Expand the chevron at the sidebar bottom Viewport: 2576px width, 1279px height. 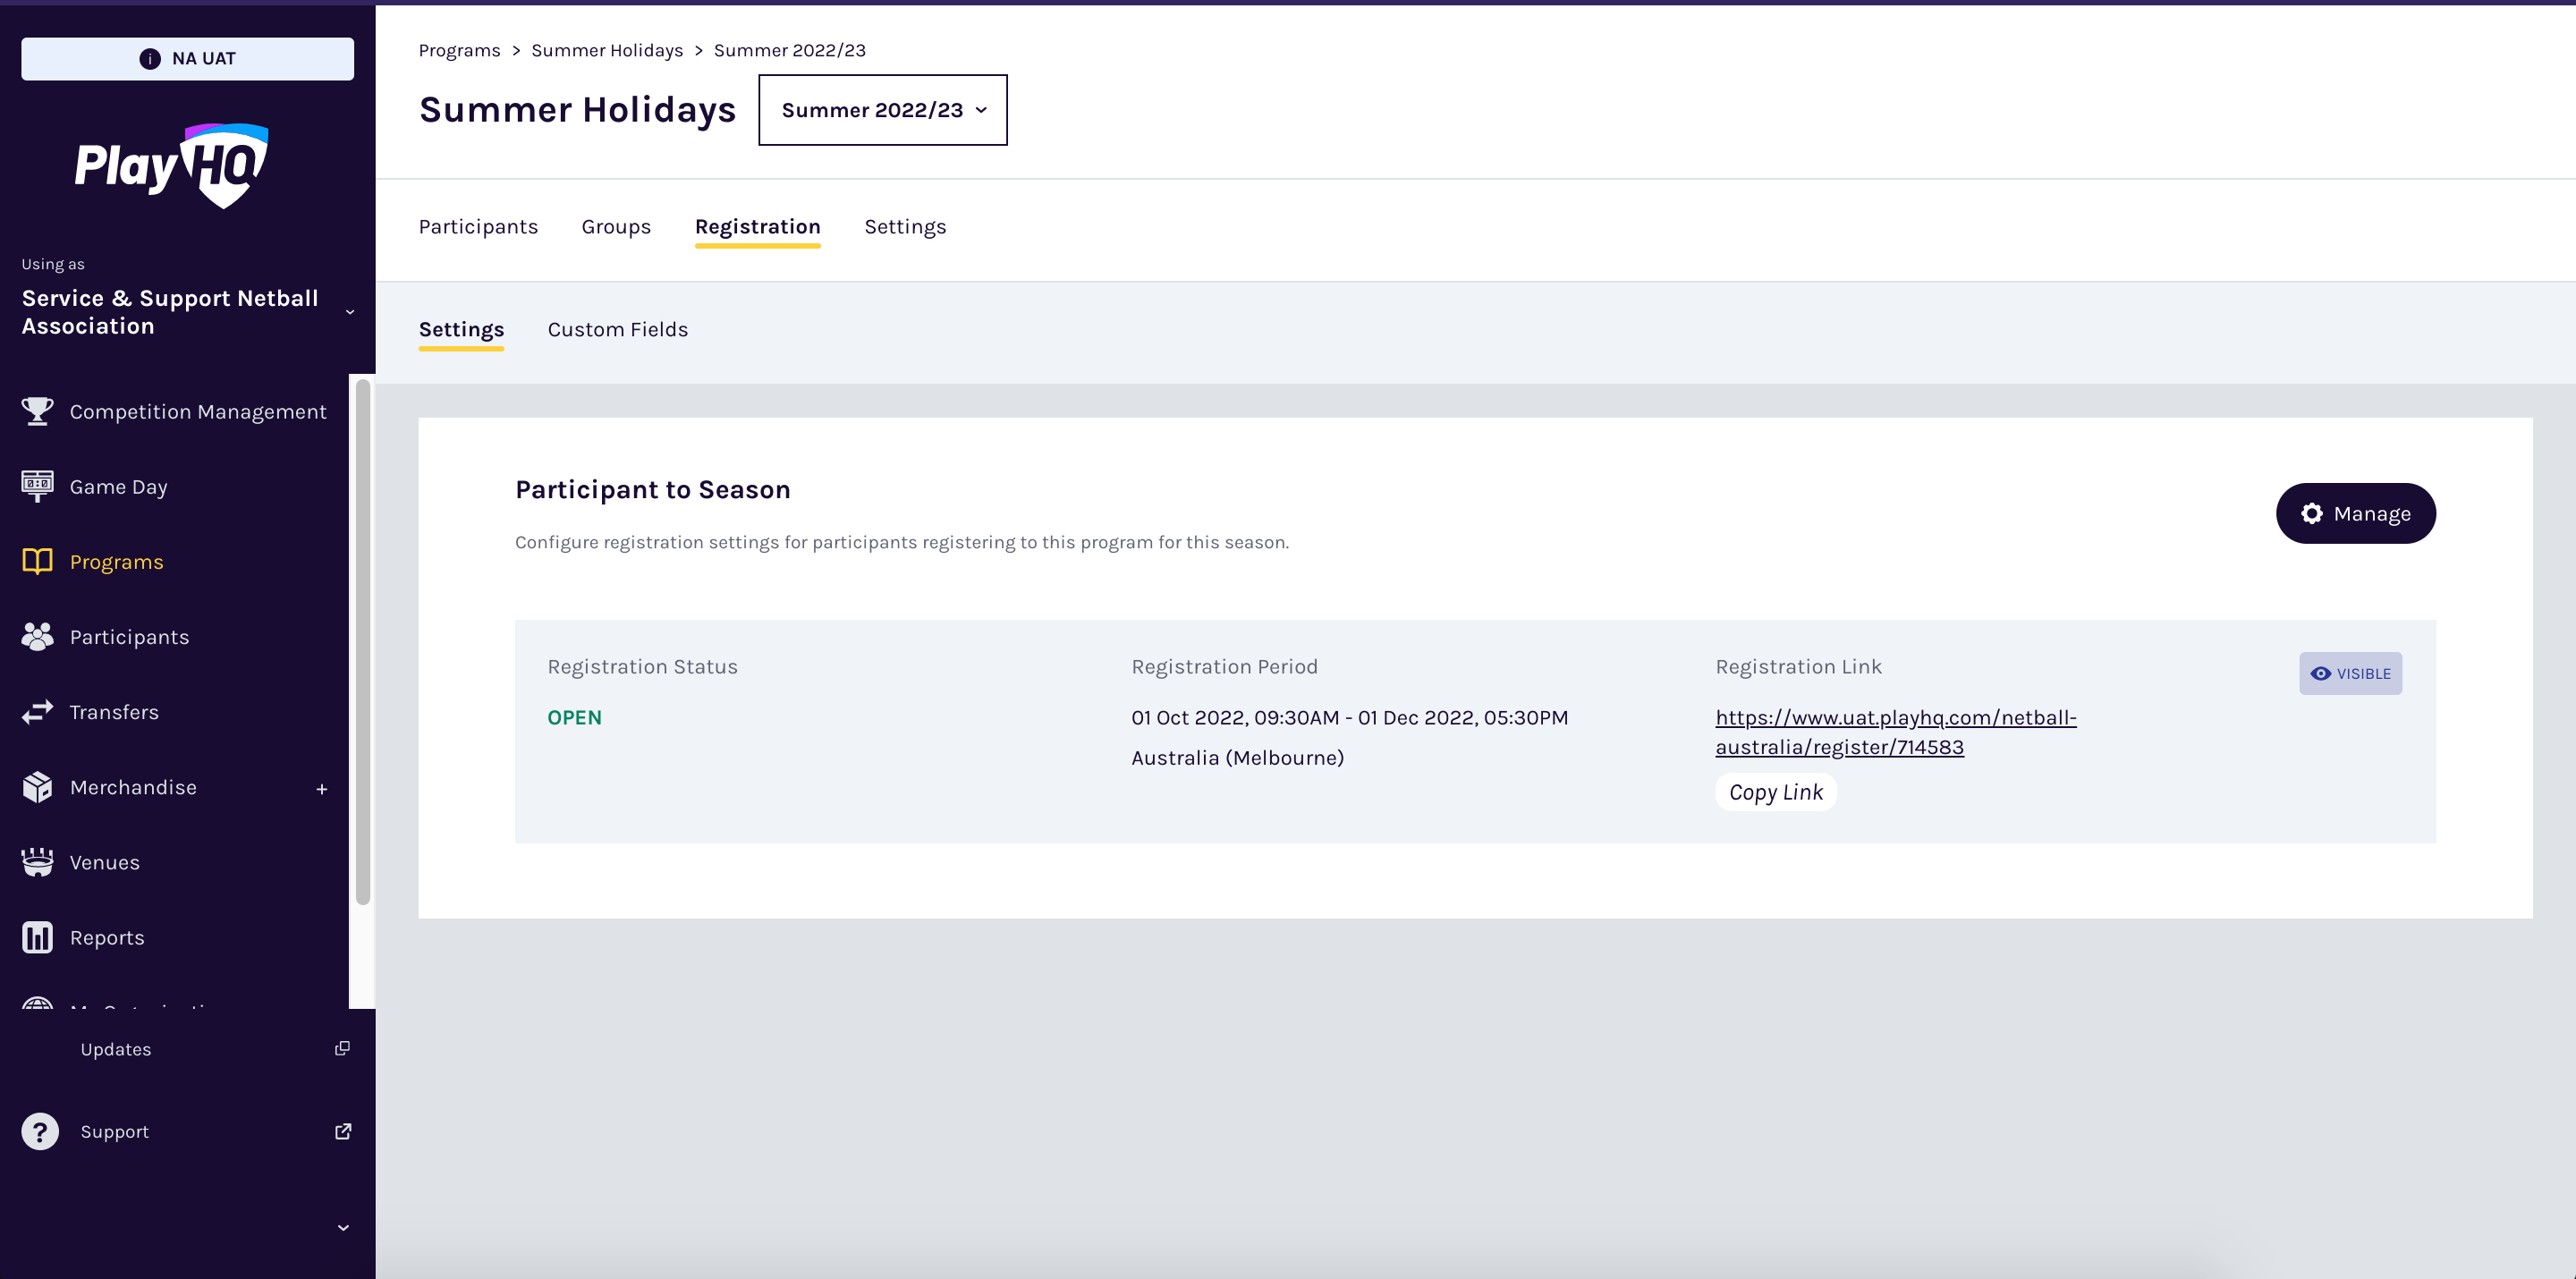pyautogui.click(x=344, y=1227)
